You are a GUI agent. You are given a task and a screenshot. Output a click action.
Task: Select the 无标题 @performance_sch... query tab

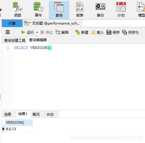52,23
